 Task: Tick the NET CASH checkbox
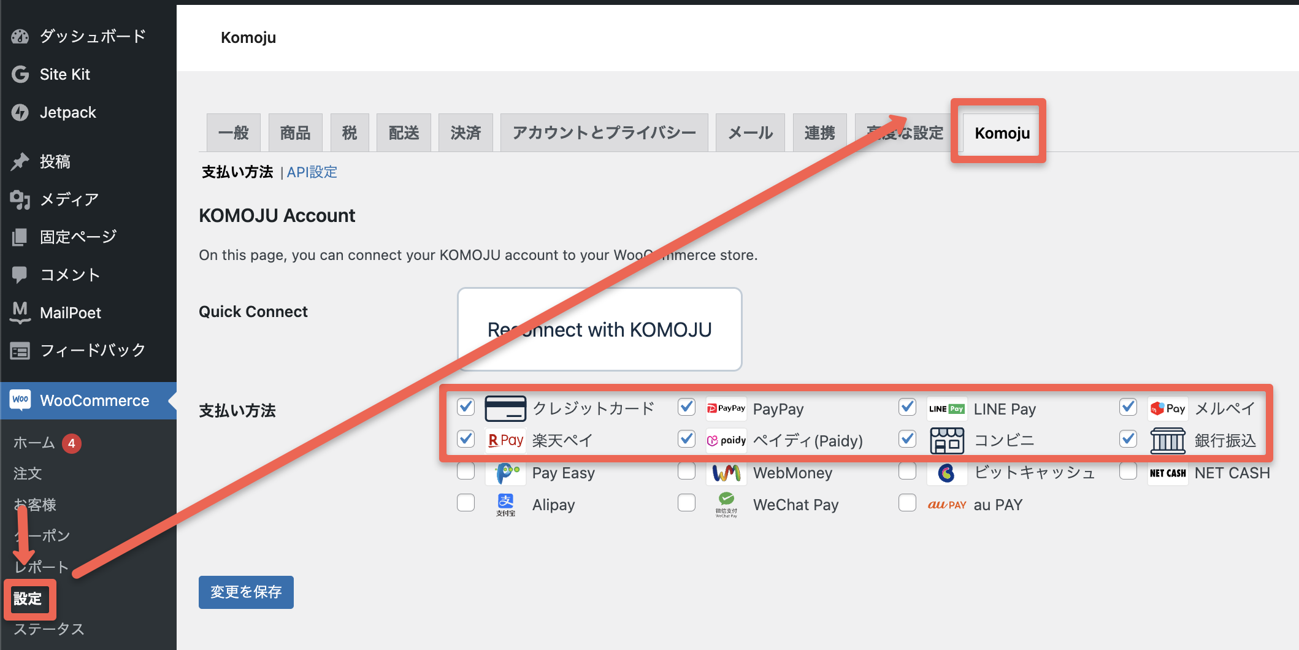[x=1128, y=472]
